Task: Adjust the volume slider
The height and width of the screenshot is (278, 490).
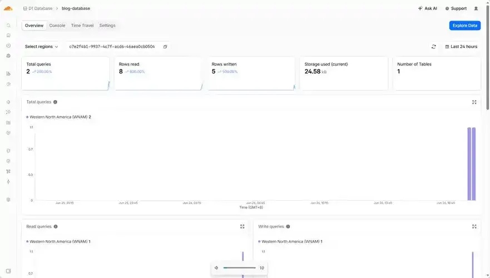Action: [239, 267]
